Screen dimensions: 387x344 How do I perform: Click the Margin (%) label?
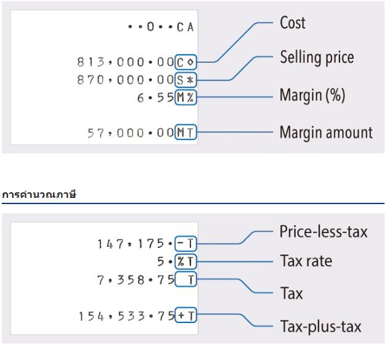point(312,96)
